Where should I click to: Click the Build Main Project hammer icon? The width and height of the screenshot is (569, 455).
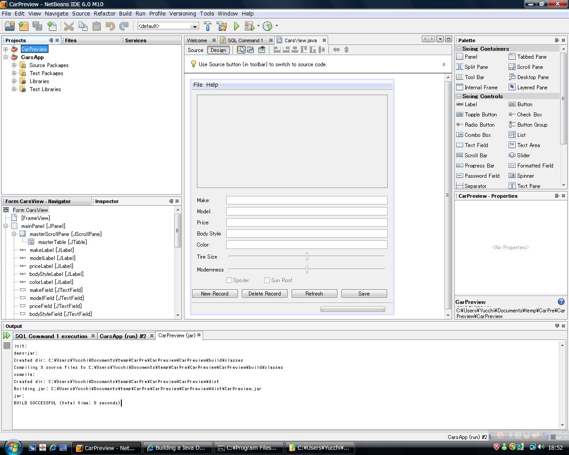(208, 26)
